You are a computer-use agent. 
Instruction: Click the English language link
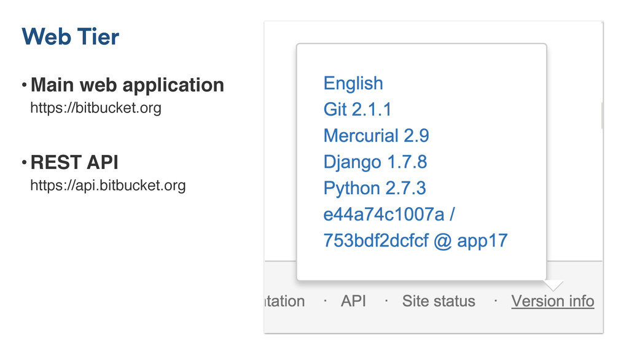[x=353, y=84]
